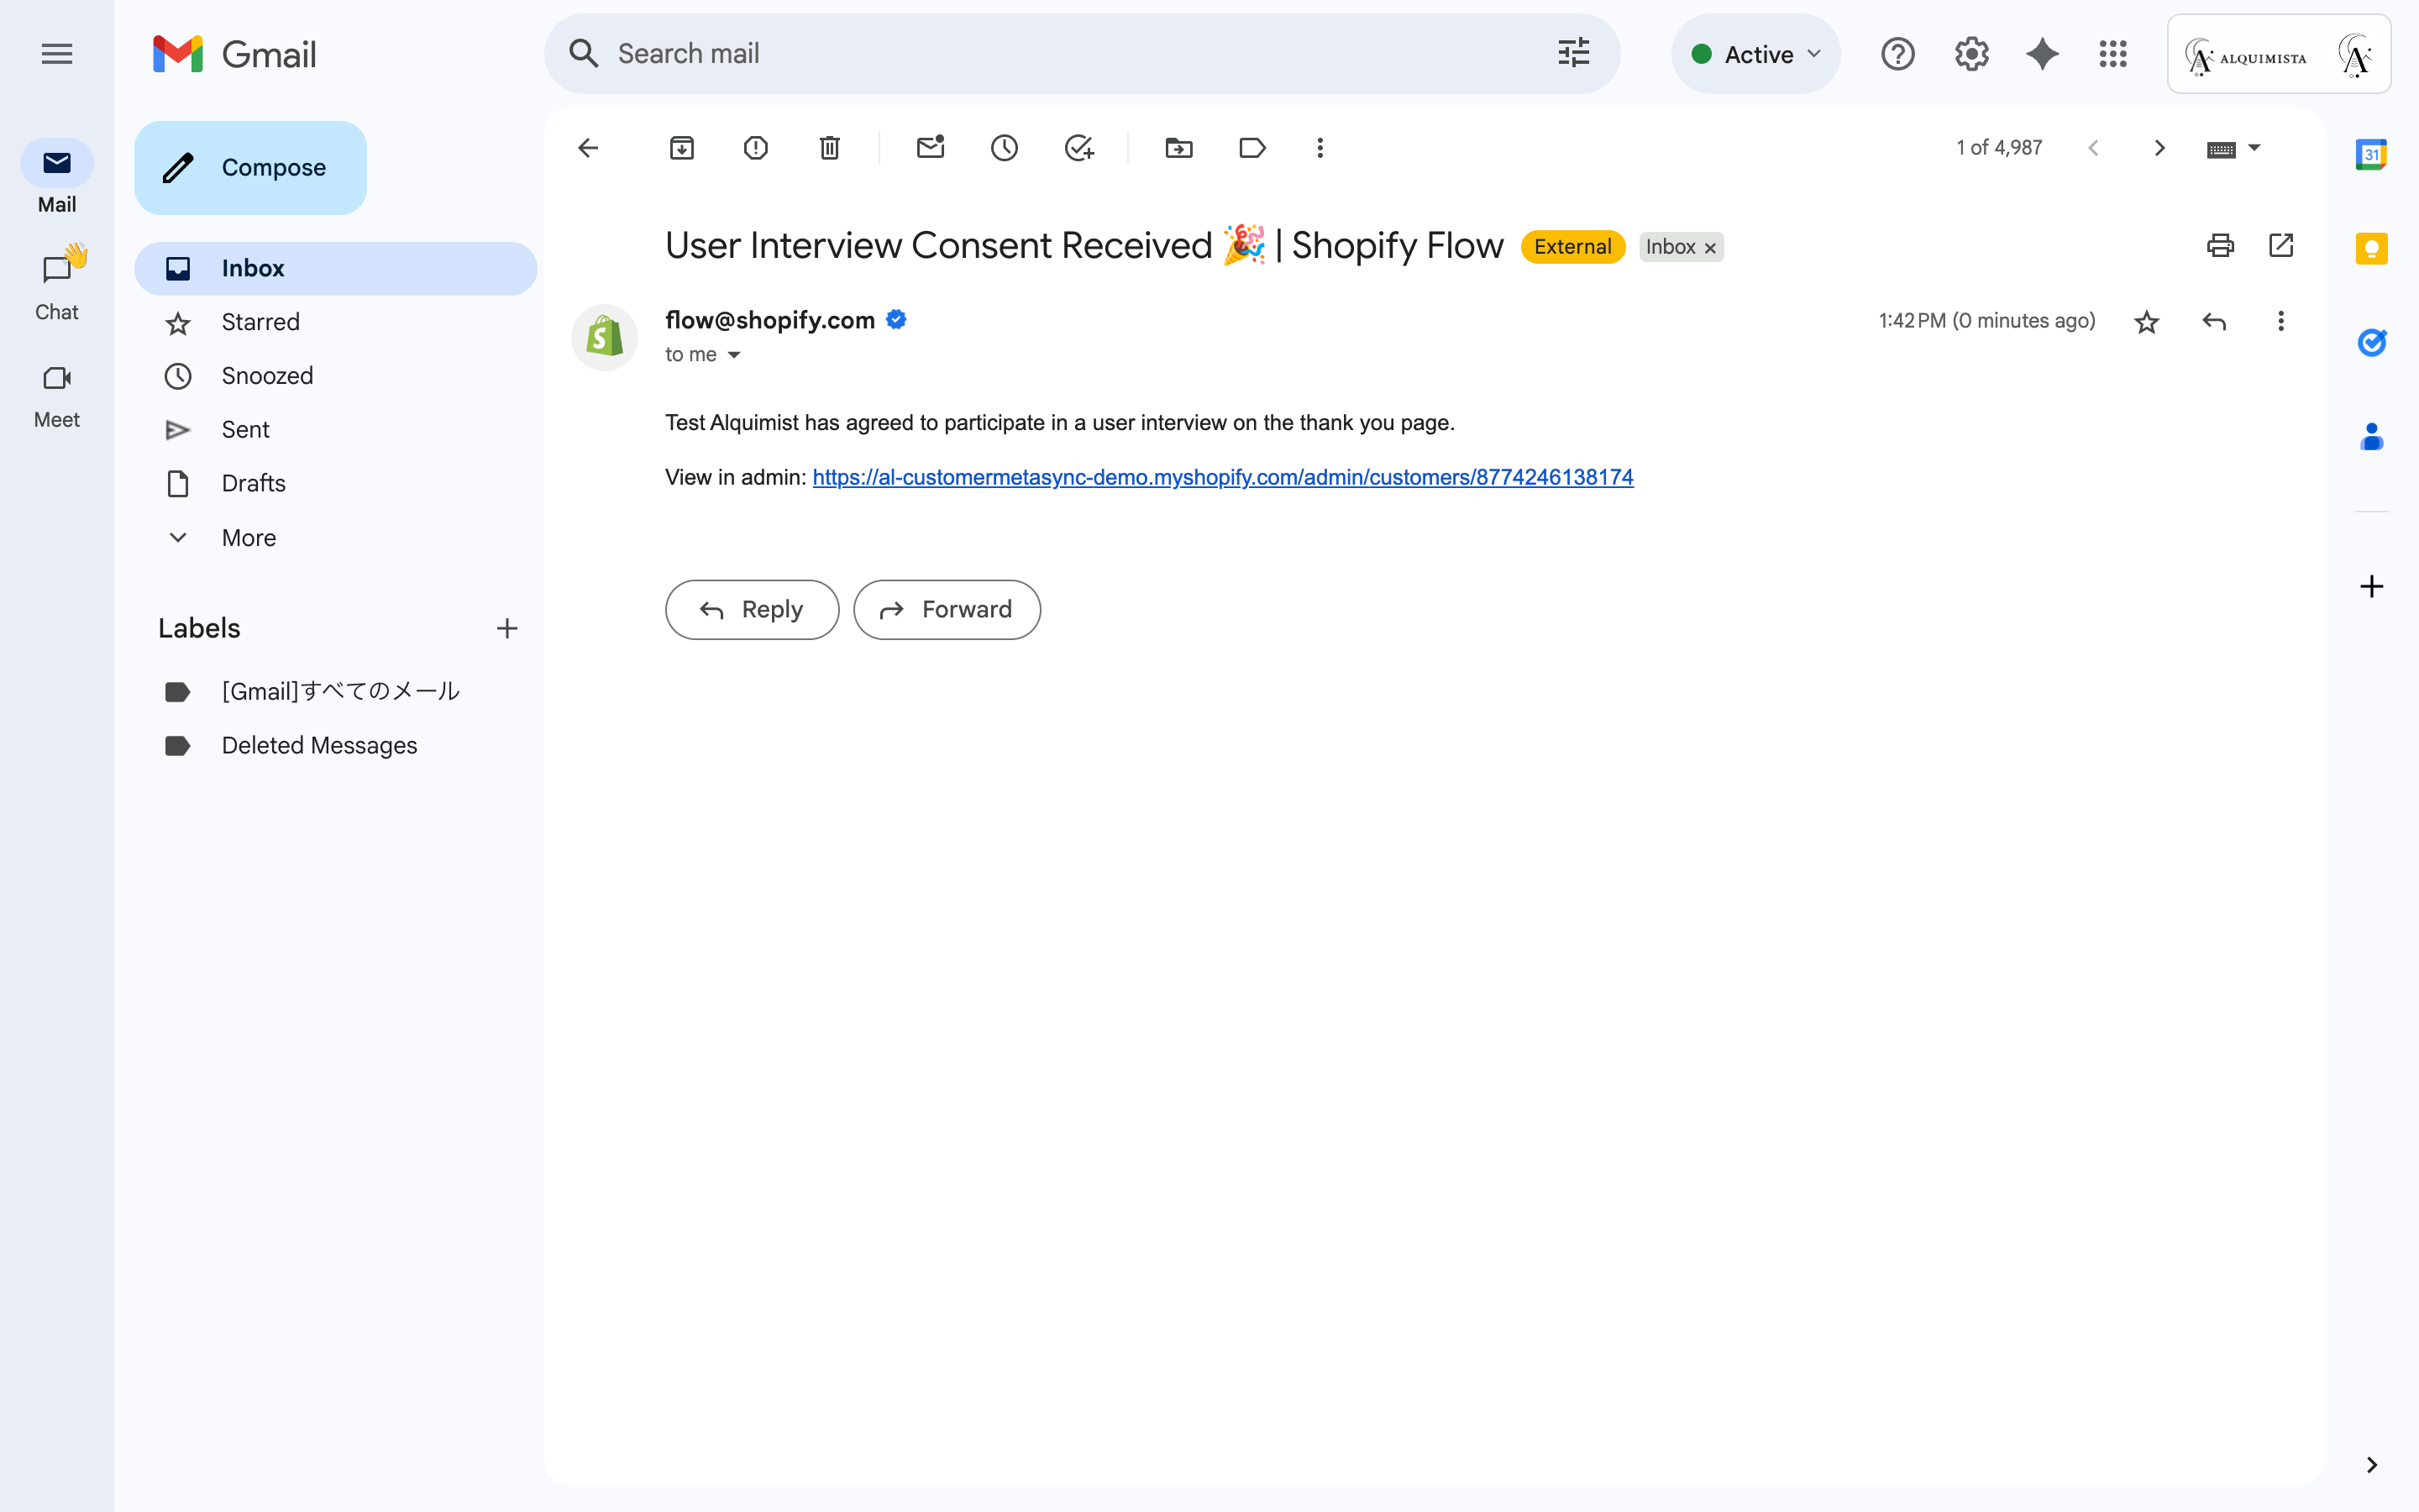This screenshot has height=1512, width=2419.
Task: Go to the older email
Action: pyautogui.click(x=2159, y=148)
